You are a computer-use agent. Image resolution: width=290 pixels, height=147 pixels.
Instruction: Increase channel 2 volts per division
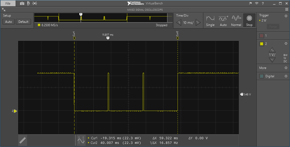pos(272,50)
